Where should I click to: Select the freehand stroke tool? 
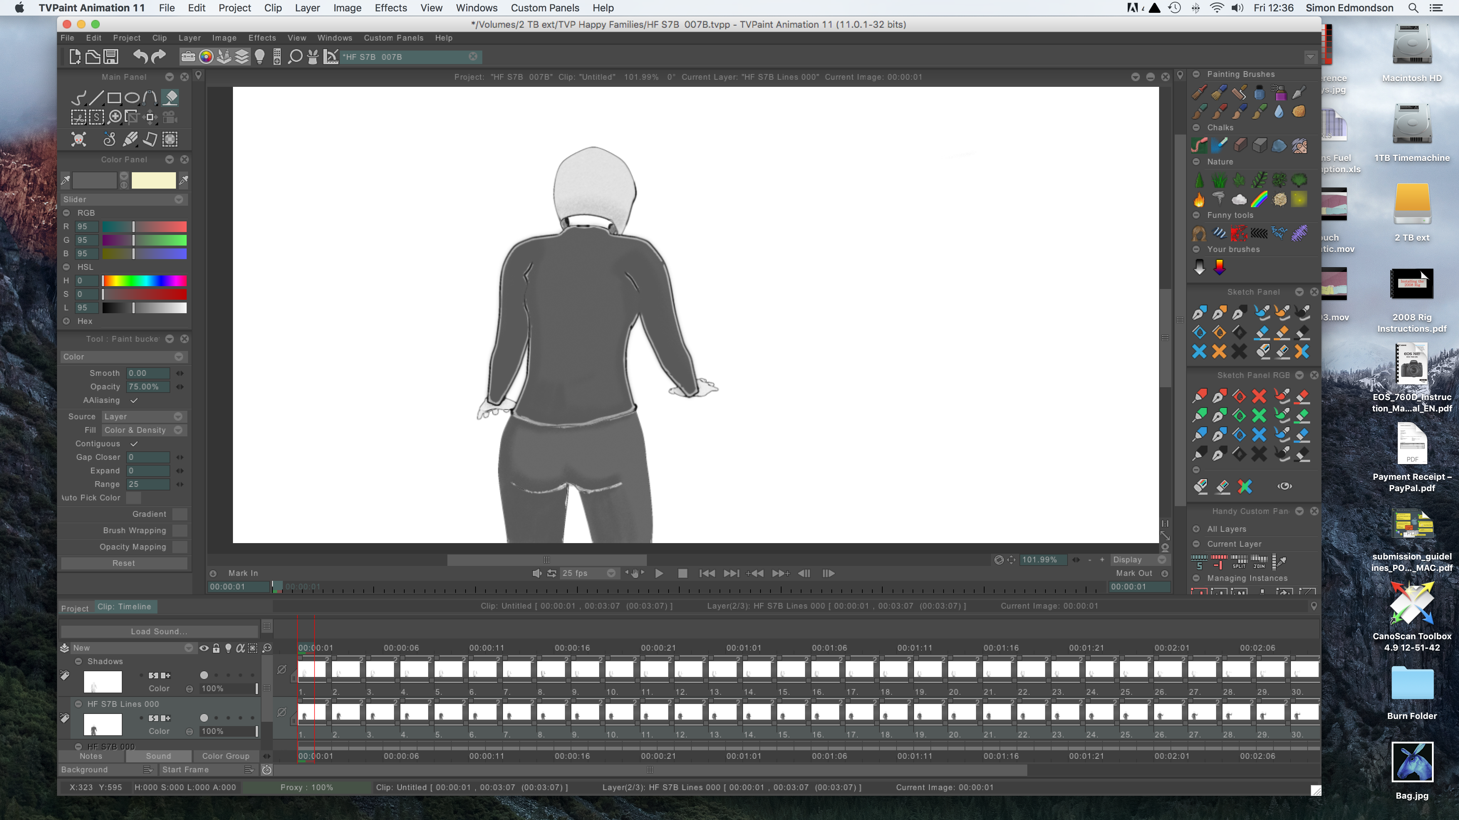pos(79,98)
